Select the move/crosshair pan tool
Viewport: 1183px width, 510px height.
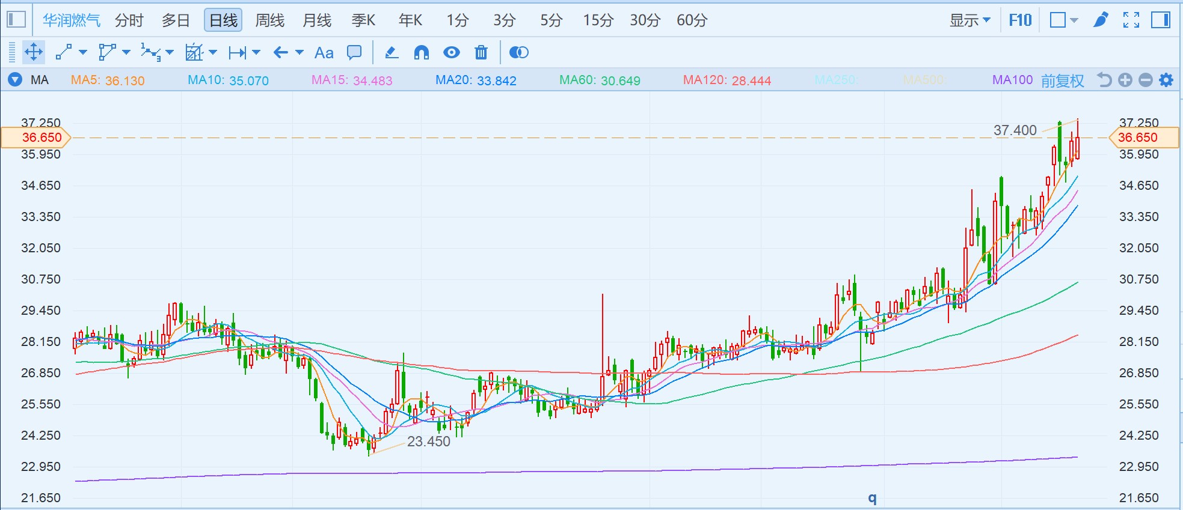[34, 52]
